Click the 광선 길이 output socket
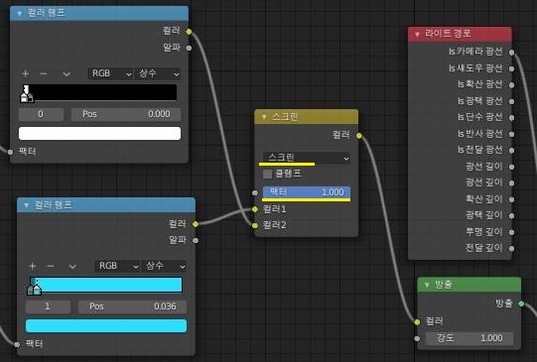Screen dimensions: 537x362 tap(511, 167)
